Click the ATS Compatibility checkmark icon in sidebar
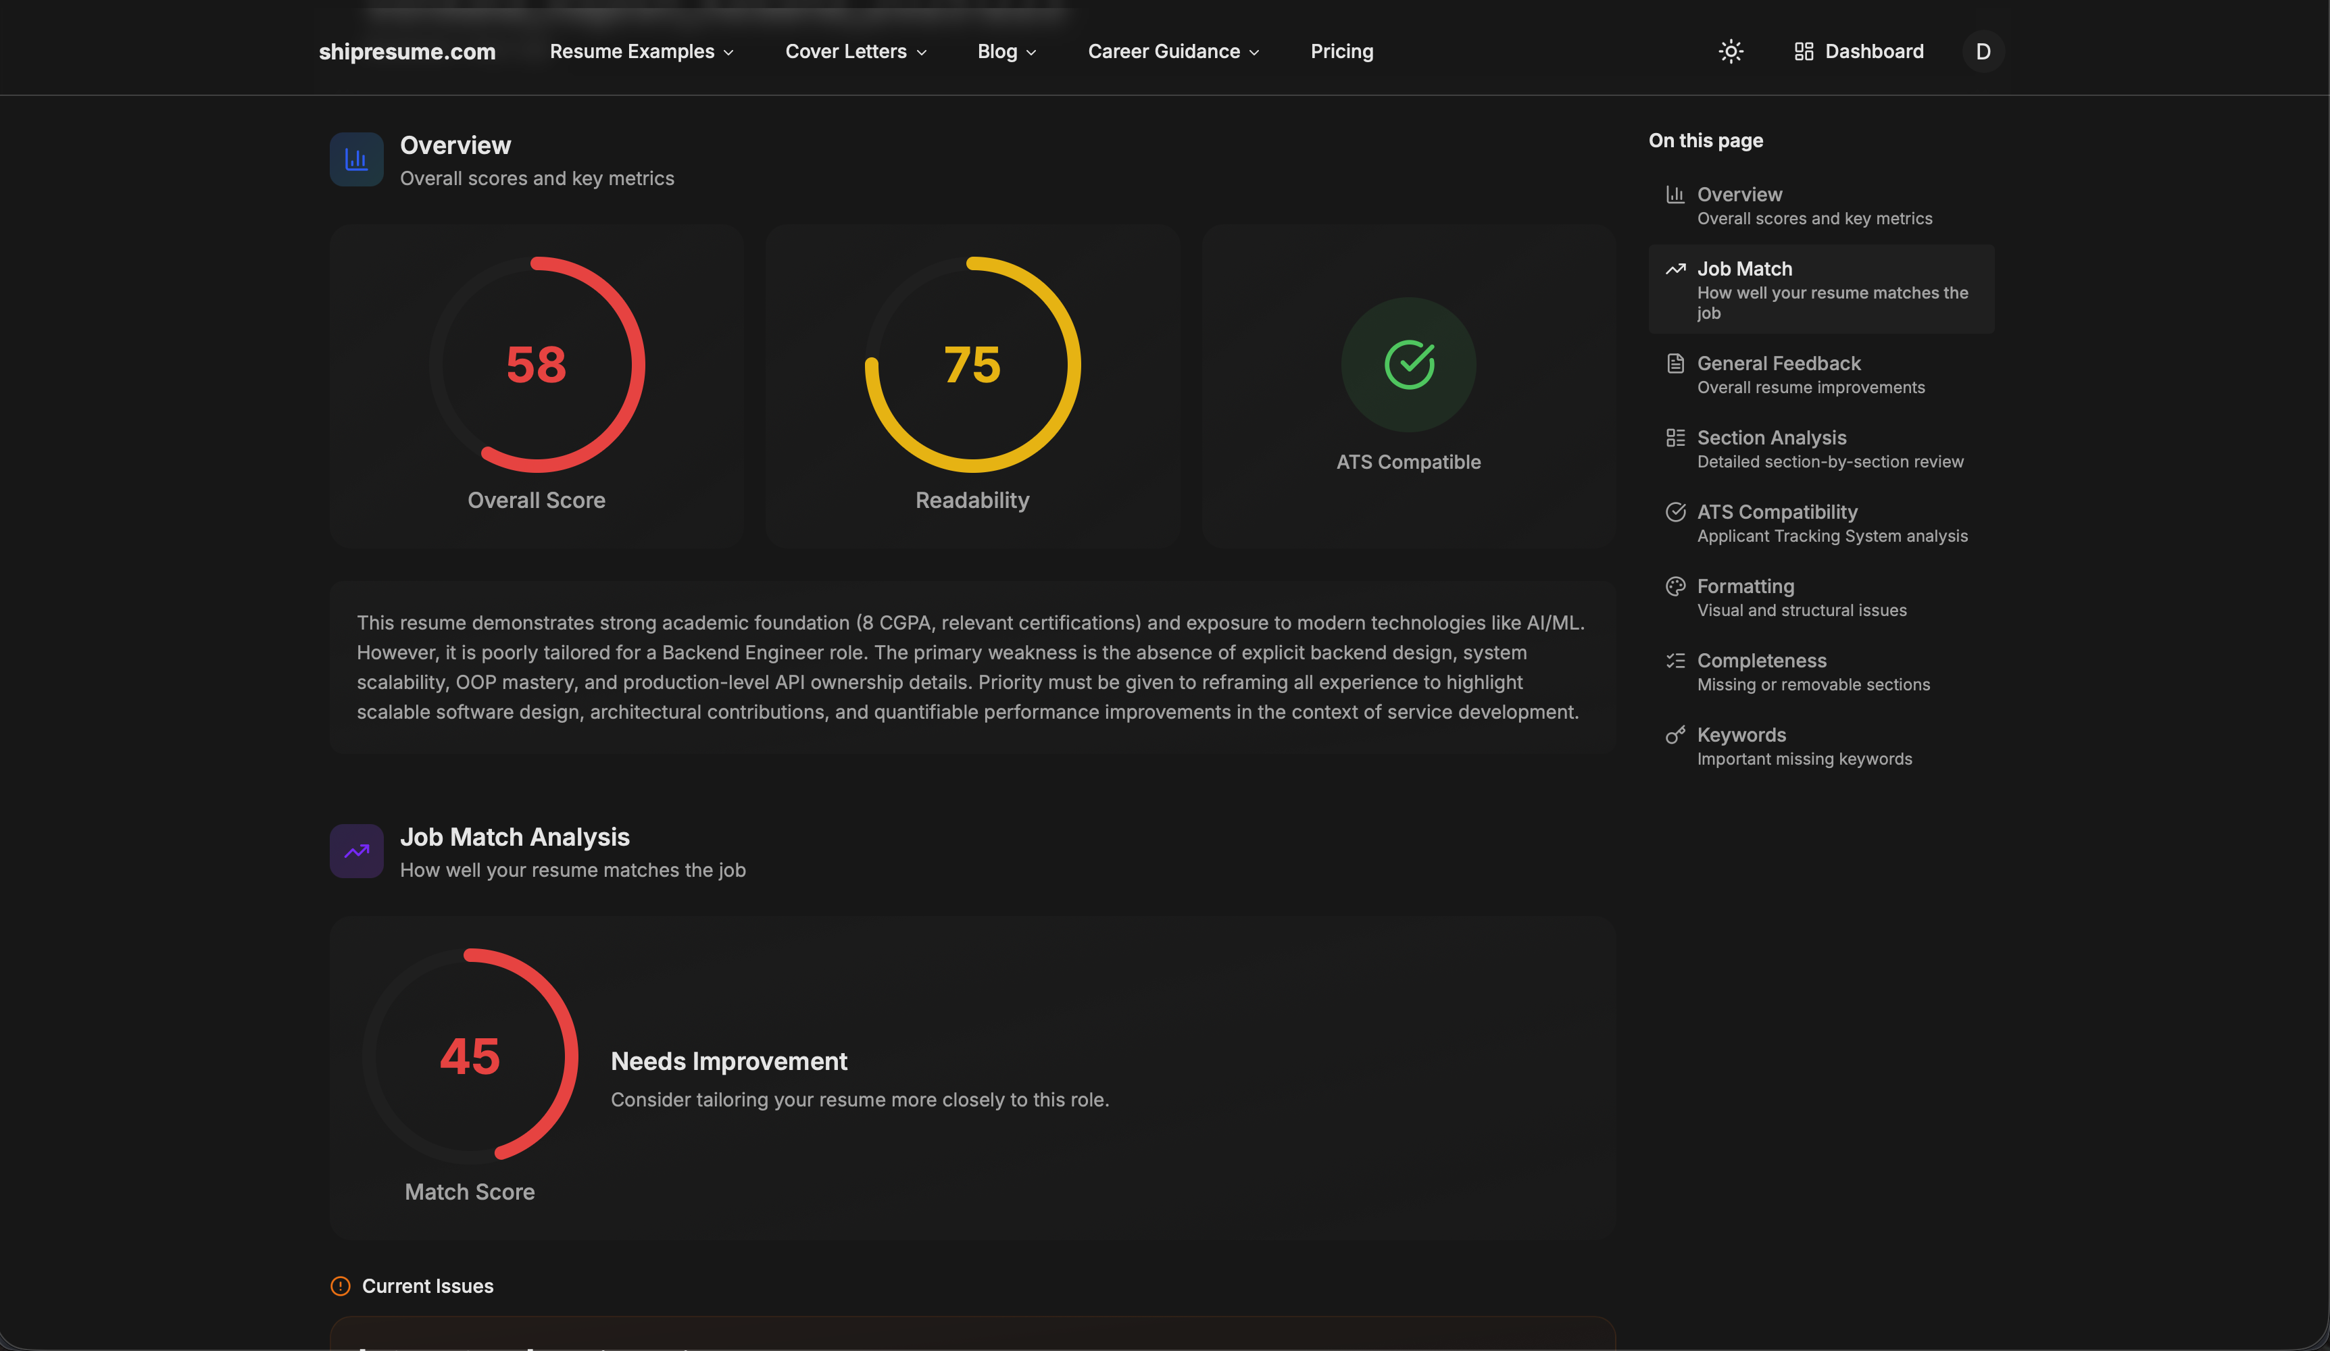The width and height of the screenshot is (2330, 1351). 1677,511
